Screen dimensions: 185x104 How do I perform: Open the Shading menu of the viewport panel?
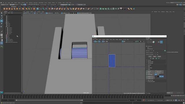pos(28,12)
